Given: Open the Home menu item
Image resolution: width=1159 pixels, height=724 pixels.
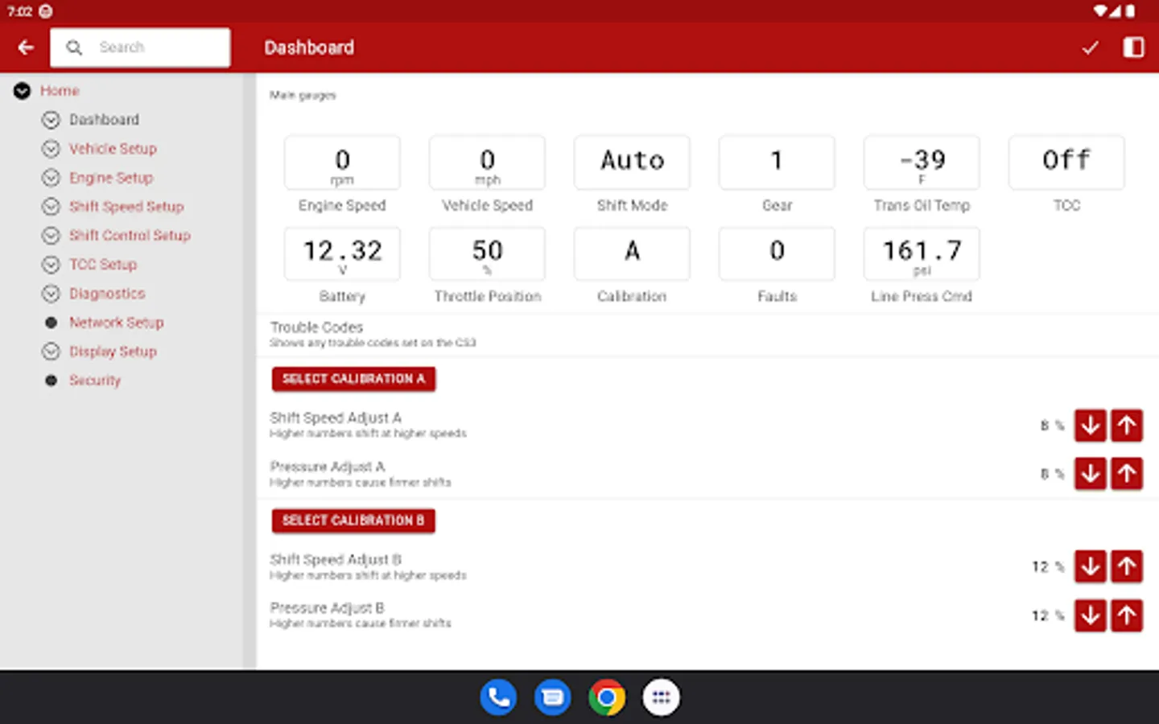Looking at the screenshot, I should [60, 91].
